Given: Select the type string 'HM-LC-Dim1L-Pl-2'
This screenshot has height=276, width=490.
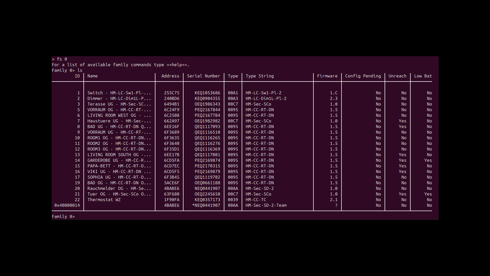Looking at the screenshot, I should (x=266, y=98).
